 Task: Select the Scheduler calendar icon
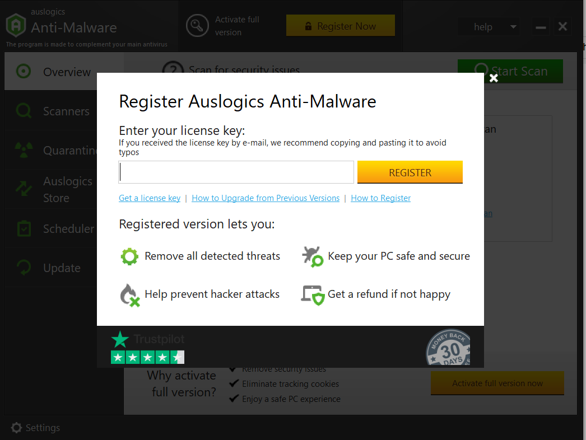[24, 228]
